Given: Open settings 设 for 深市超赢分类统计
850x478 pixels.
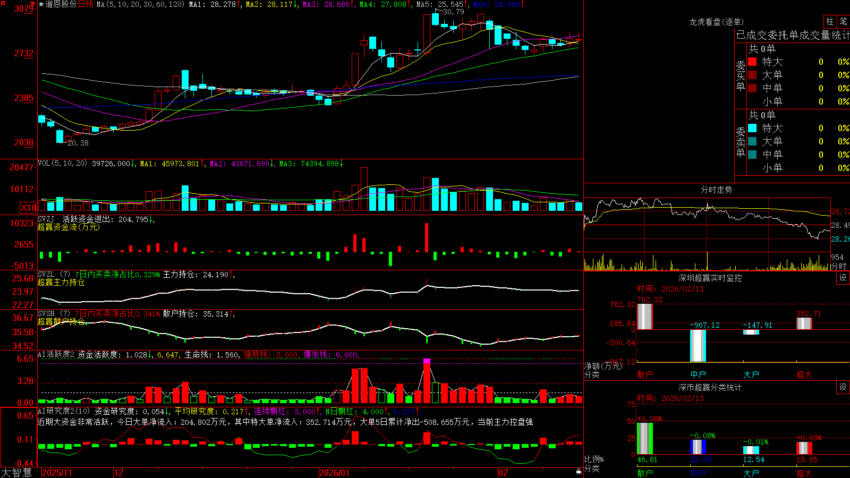Looking at the screenshot, I should click(843, 387).
